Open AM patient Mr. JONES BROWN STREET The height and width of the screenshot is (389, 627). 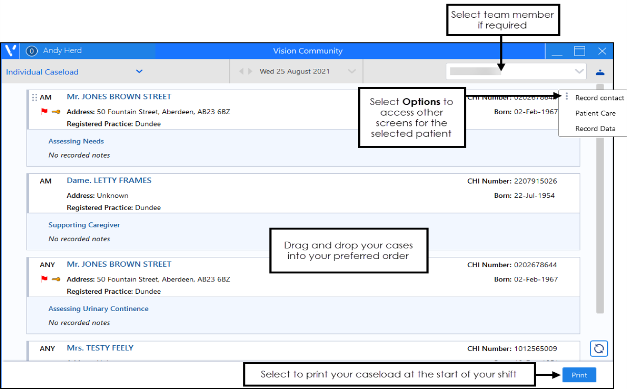click(119, 96)
